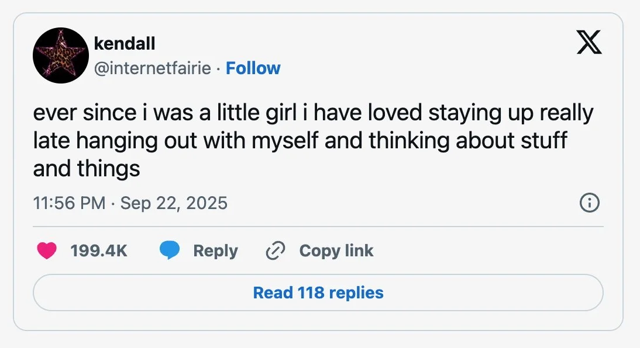The image size is (640, 348).
Task: Click the words 'and things' in tweet
Action: (87, 169)
